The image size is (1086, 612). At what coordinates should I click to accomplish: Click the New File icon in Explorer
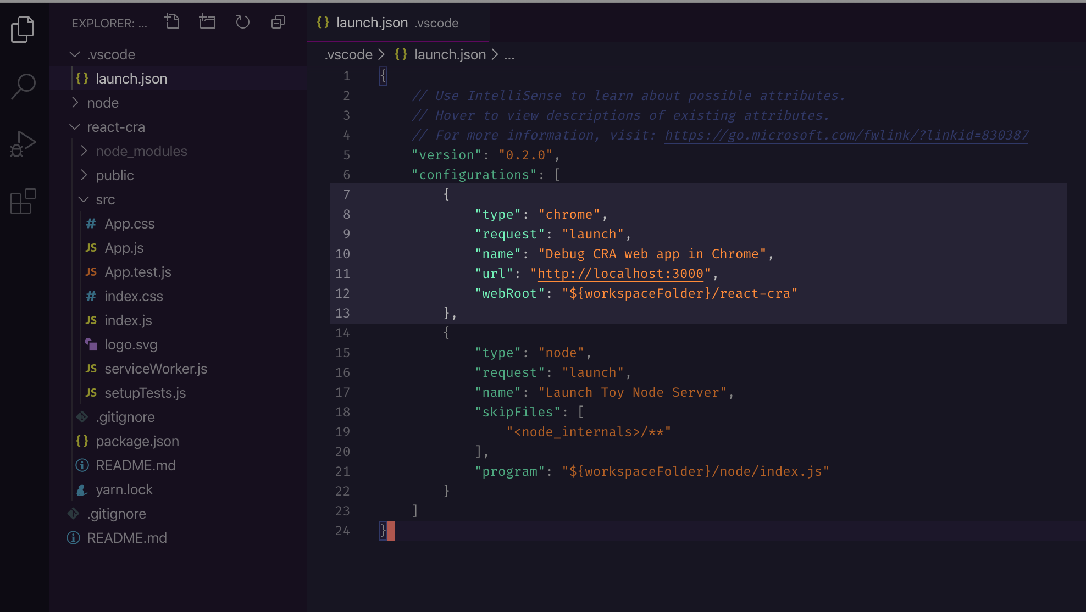pos(172,22)
